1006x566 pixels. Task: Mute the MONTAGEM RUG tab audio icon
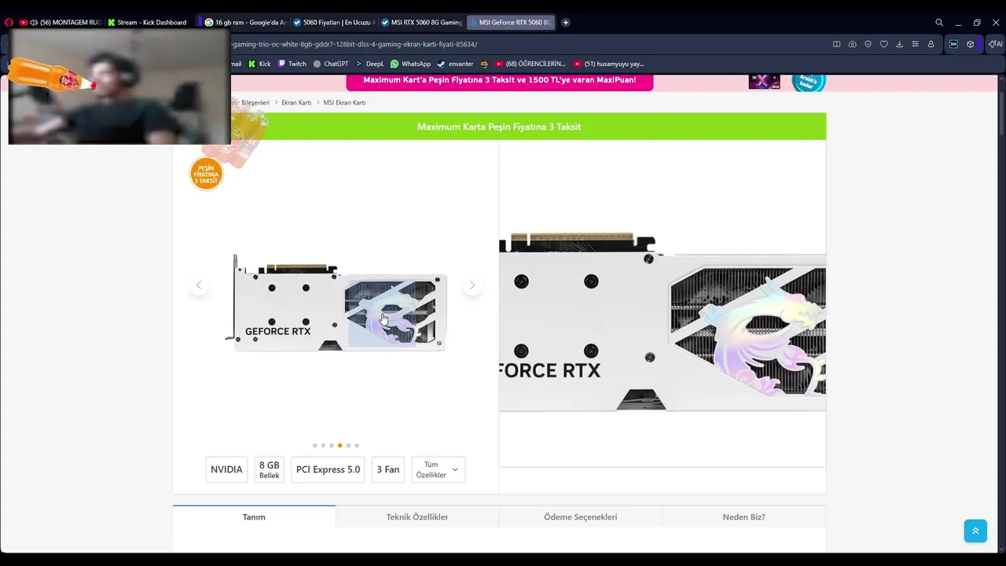pyautogui.click(x=34, y=23)
